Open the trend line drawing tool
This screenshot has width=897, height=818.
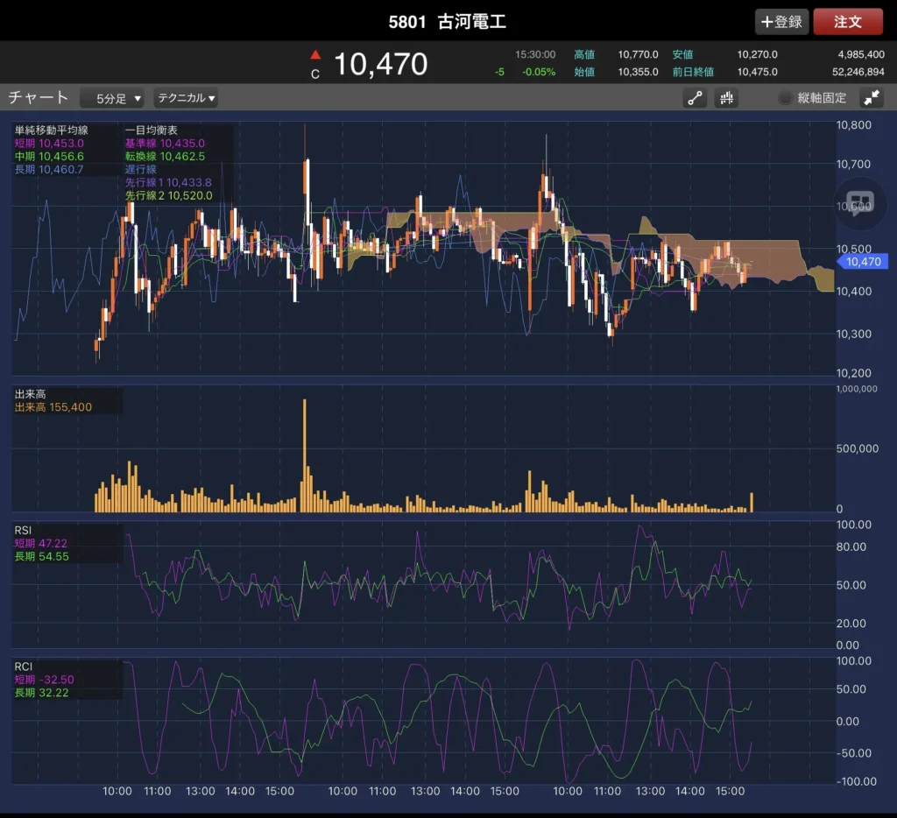coord(696,98)
